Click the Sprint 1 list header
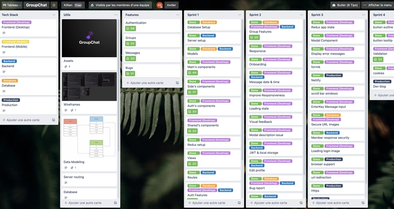 (193, 15)
